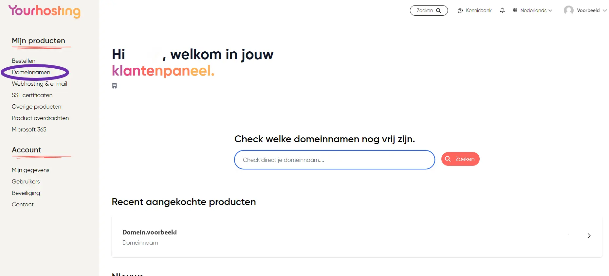
Task: Go to Webhosting & e-mail
Action: (40, 84)
